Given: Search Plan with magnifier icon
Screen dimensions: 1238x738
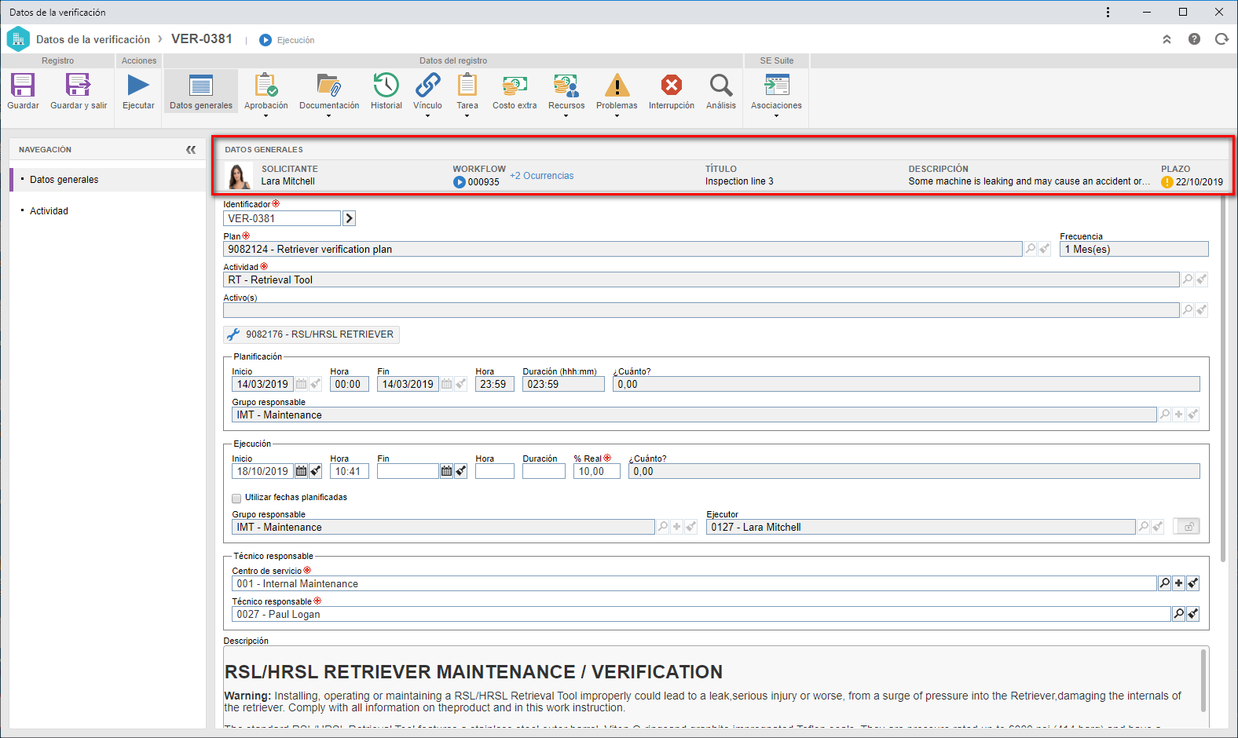Looking at the screenshot, I should (x=1031, y=249).
